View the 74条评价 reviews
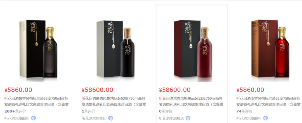Viewport: 302px width, 123px height. [x=244, y=111]
